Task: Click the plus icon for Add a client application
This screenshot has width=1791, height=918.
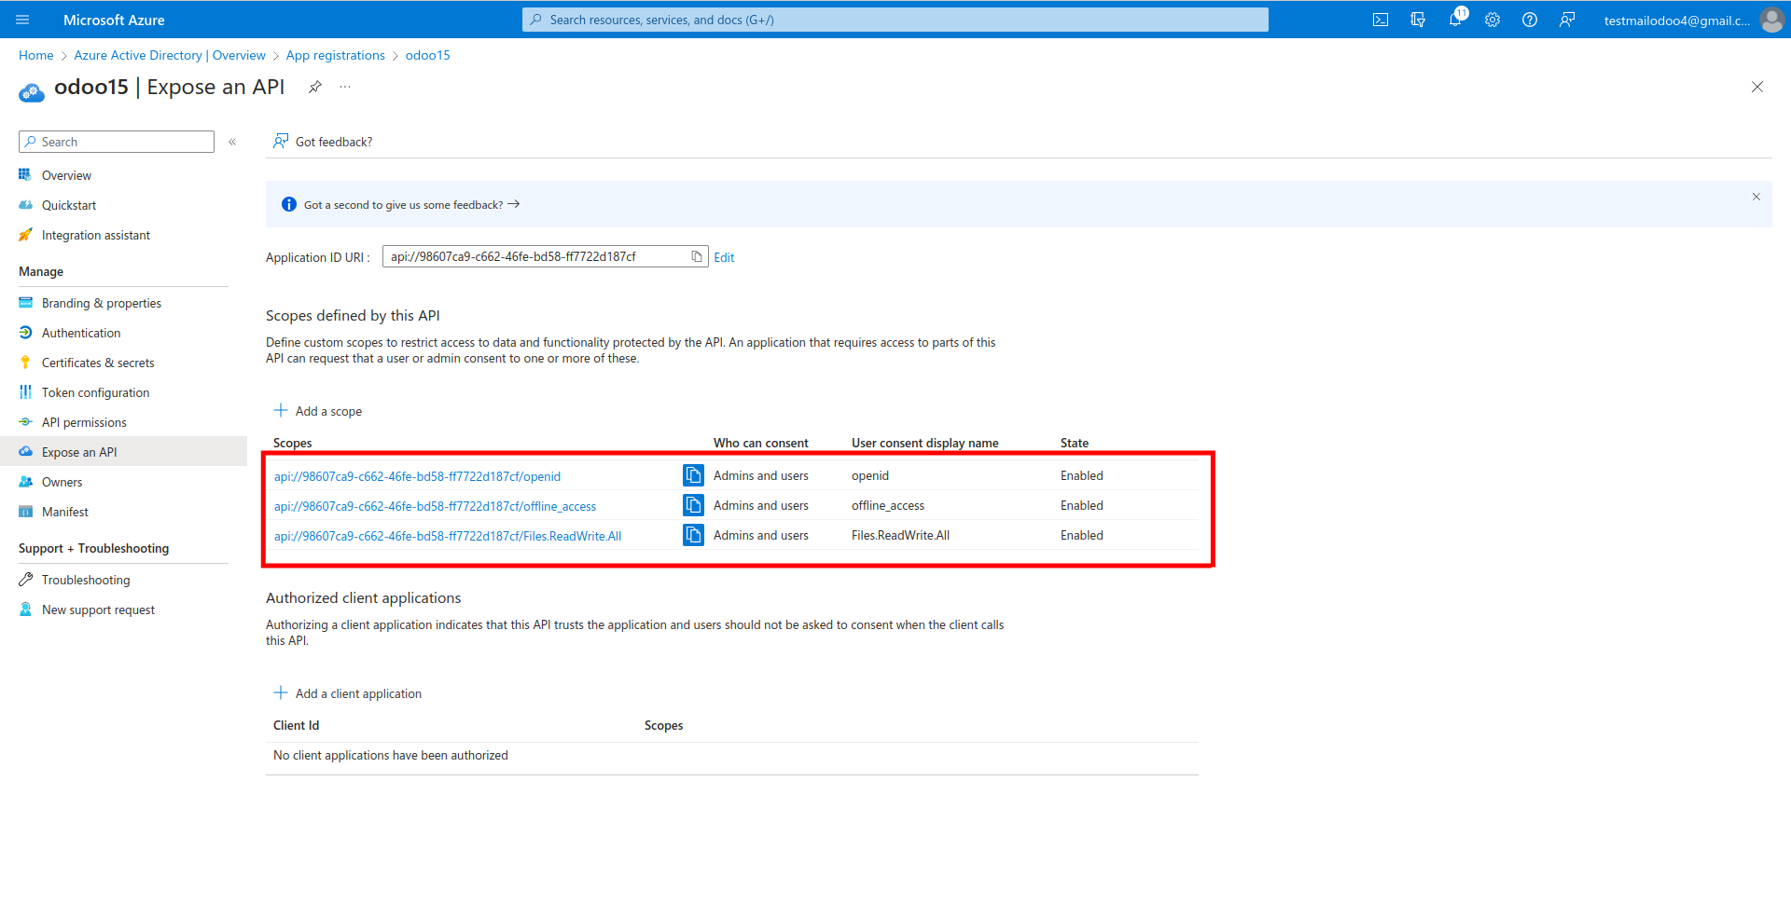Action: 281,692
